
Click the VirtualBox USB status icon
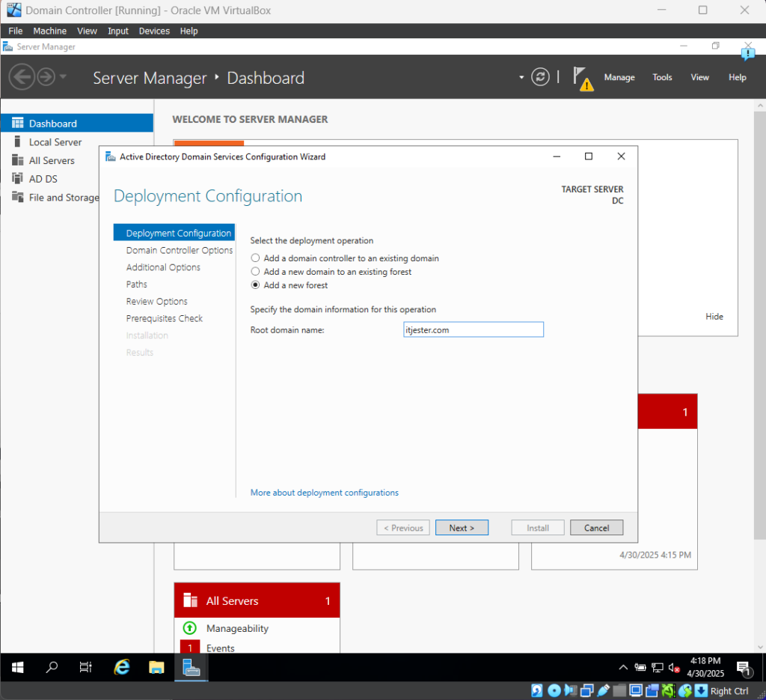(x=604, y=690)
